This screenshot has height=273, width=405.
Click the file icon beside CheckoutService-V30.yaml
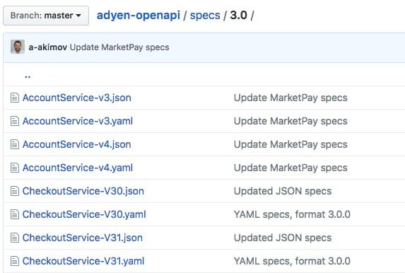[x=15, y=214]
